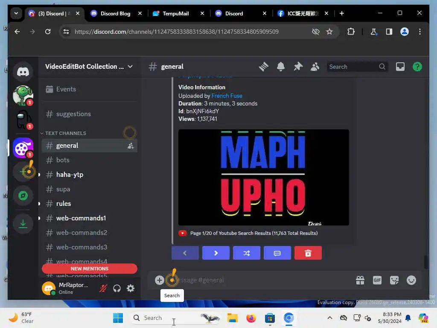This screenshot has width=437, height=328.
Task: Switch to the ICC Facebook tab
Action: (303, 13)
